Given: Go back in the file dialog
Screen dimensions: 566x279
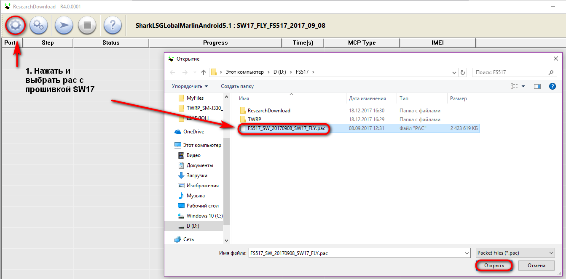Looking at the screenshot, I should coord(173,72).
